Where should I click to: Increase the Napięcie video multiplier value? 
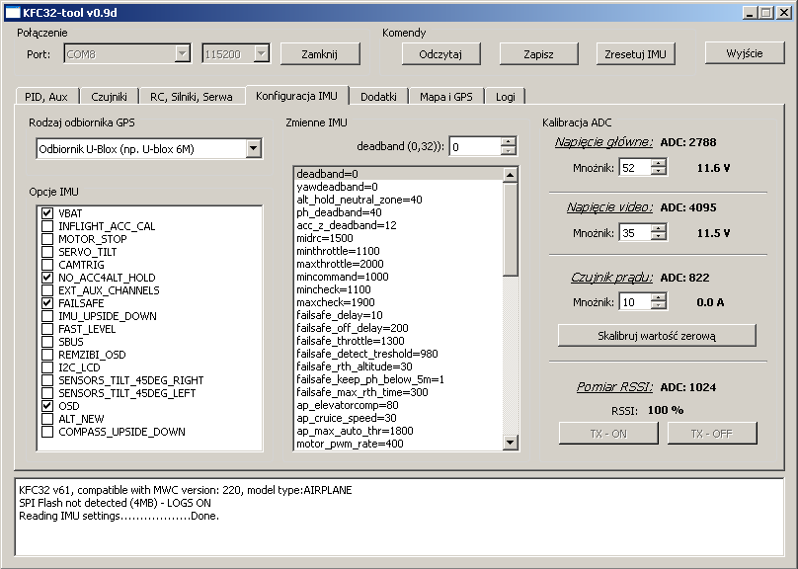(659, 228)
